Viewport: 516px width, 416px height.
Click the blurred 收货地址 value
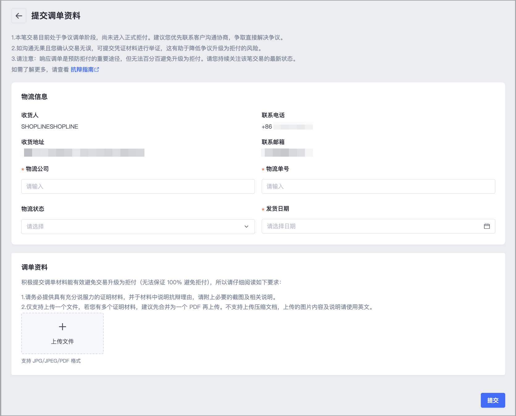(84, 153)
